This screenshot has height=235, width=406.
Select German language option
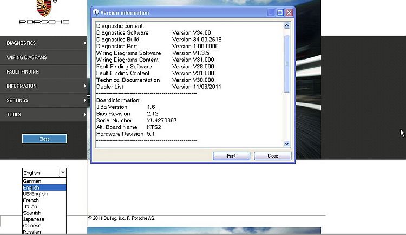click(x=44, y=181)
